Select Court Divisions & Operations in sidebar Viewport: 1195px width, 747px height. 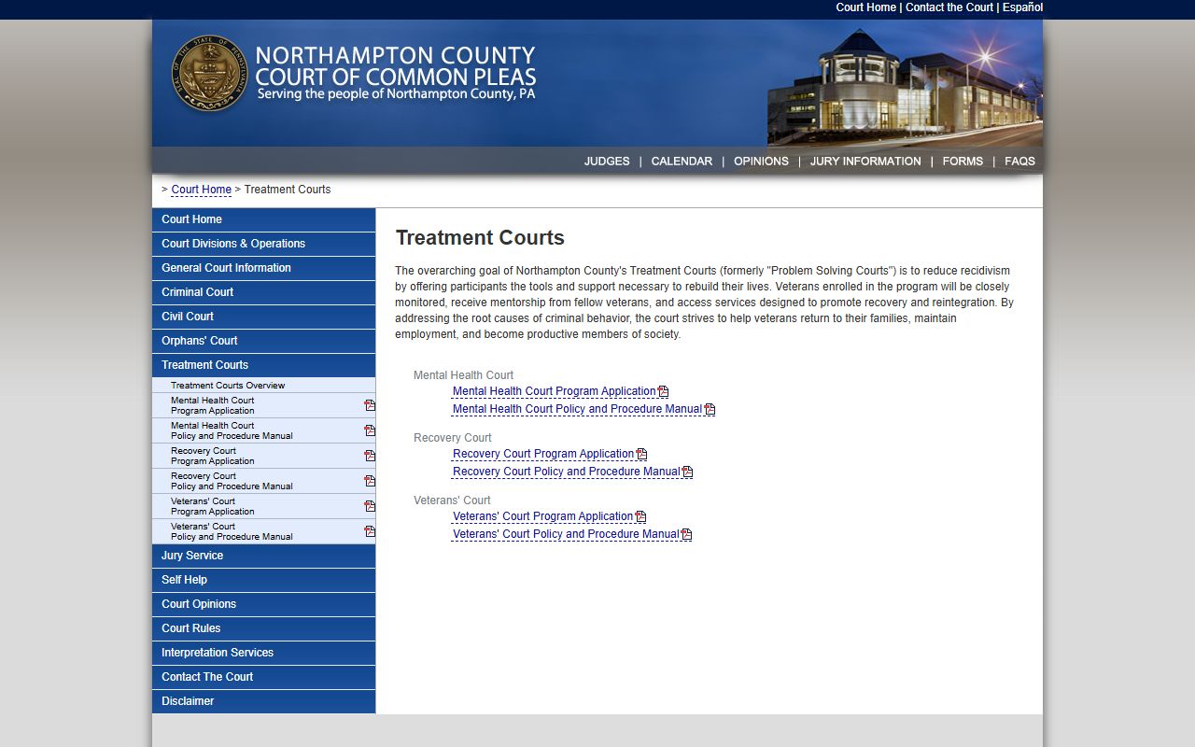[263, 244]
